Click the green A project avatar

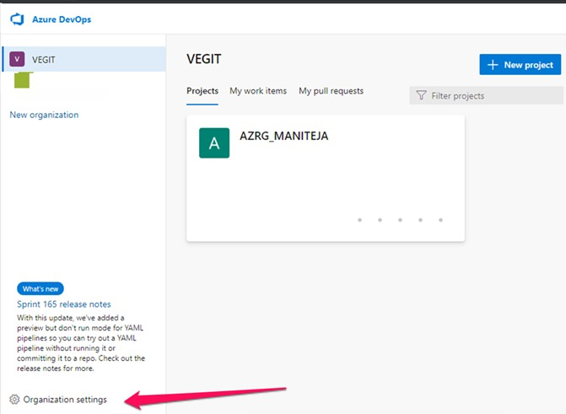tap(214, 143)
